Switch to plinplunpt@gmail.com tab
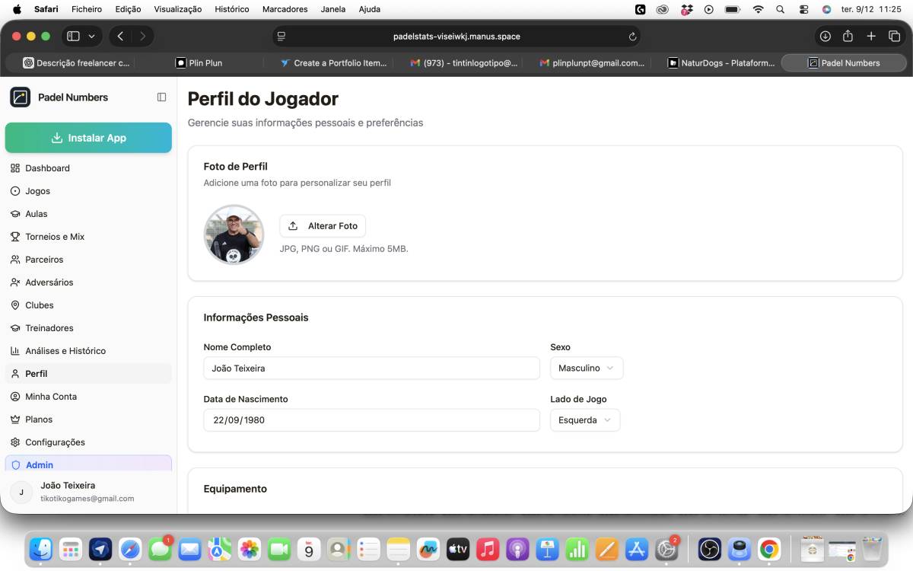Image resolution: width=913 pixels, height=571 pixels. (592, 63)
